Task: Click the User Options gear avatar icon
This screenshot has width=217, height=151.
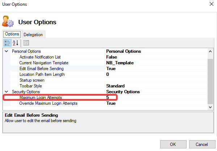Action: 8,21
